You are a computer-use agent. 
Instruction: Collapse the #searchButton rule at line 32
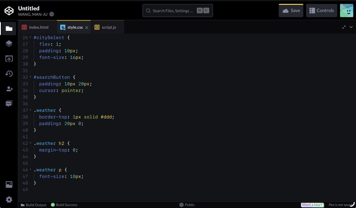(x=31, y=77)
